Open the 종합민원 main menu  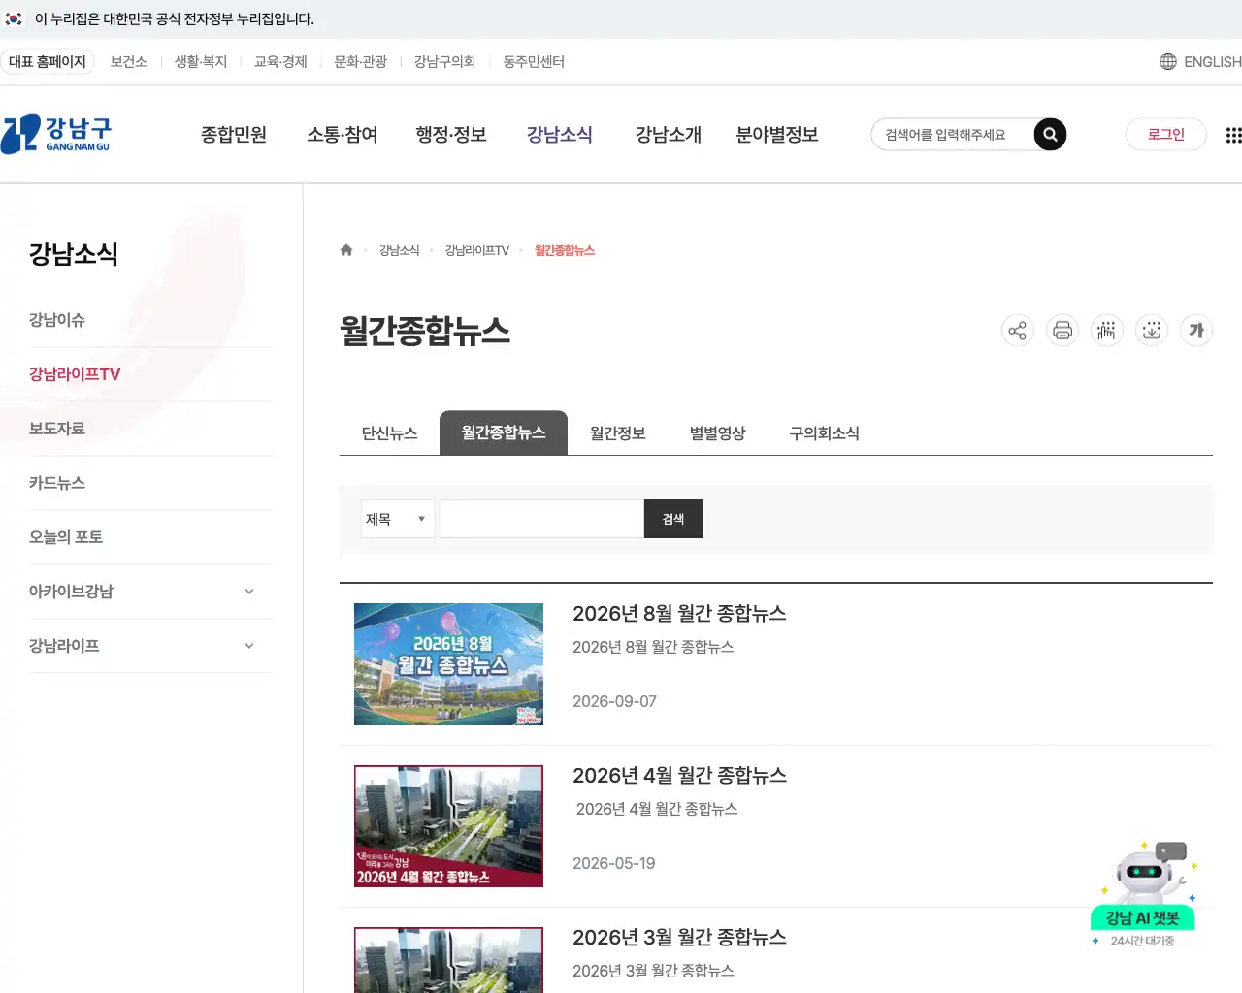click(234, 135)
